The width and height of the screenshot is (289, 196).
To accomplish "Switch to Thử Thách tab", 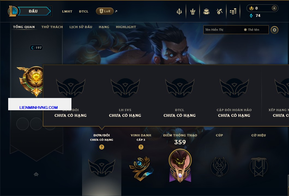I will pyautogui.click(x=52, y=27).
